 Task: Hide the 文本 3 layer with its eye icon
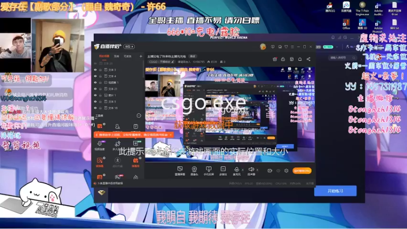95,70
